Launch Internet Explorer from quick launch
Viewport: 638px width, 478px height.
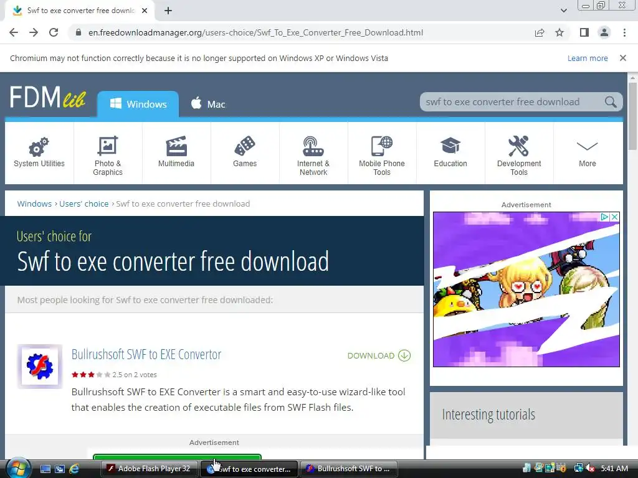pos(74,469)
